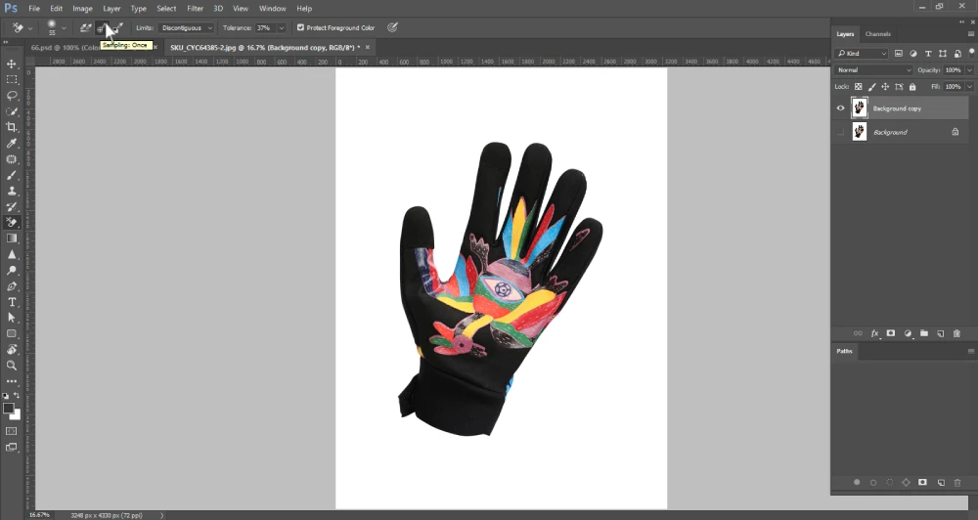The image size is (978, 520).
Task: Toggle lock image pixels
Action: (x=872, y=87)
